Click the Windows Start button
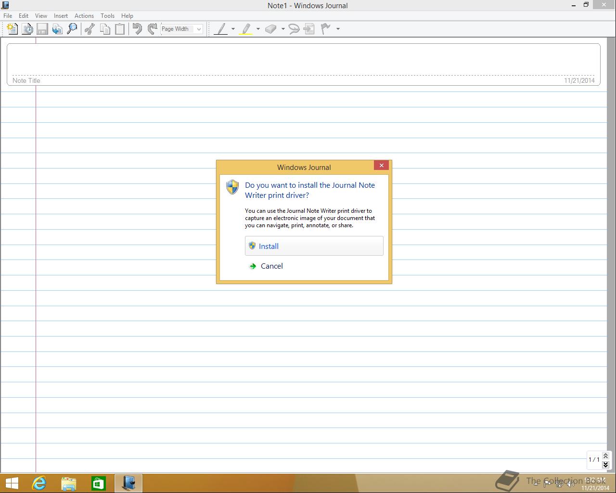The height and width of the screenshot is (493, 616). click(x=12, y=483)
